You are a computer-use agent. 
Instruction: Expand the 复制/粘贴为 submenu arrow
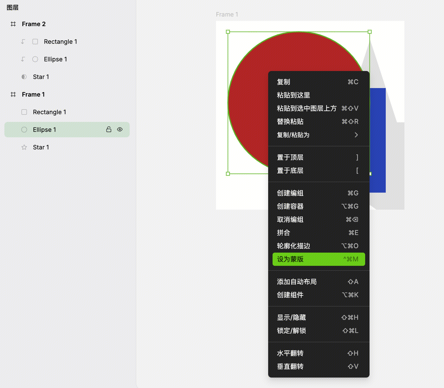[356, 135]
